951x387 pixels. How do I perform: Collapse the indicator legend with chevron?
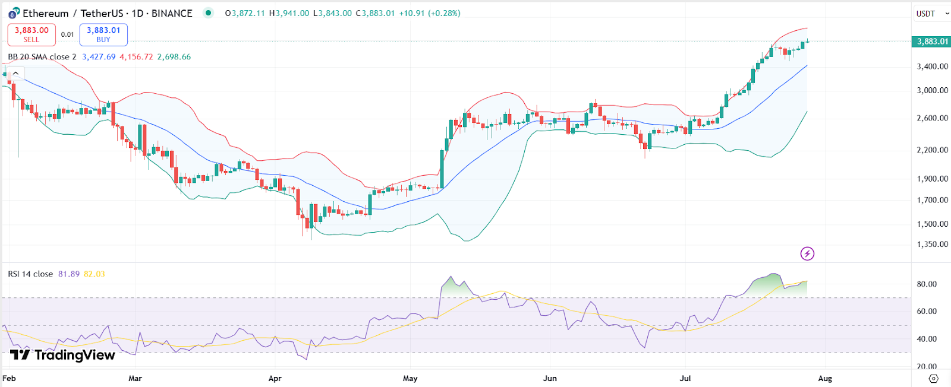tap(16, 74)
